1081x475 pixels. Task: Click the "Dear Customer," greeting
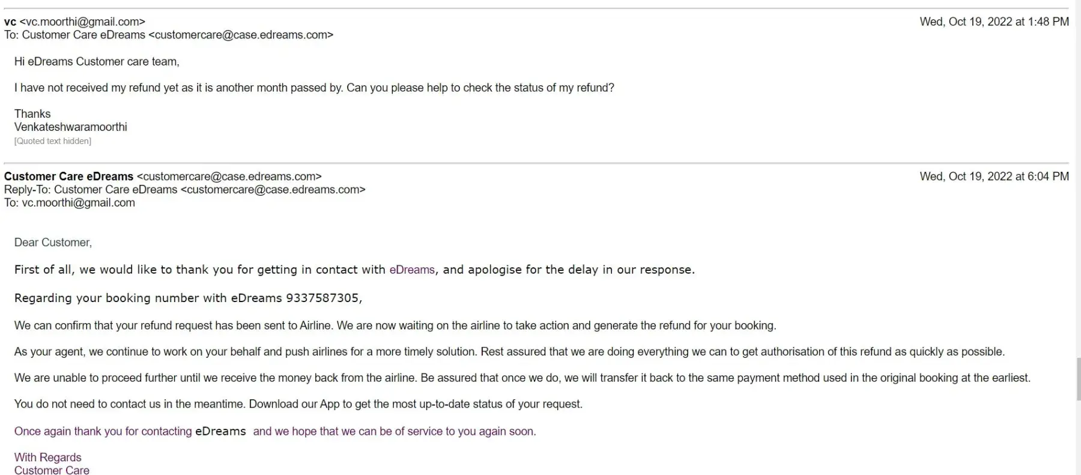(53, 243)
